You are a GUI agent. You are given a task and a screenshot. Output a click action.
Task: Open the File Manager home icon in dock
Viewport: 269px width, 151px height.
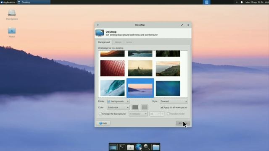130,147
